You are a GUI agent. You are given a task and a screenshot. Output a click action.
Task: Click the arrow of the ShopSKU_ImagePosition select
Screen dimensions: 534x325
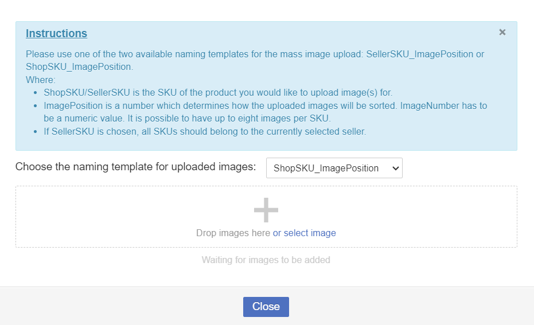click(x=394, y=168)
